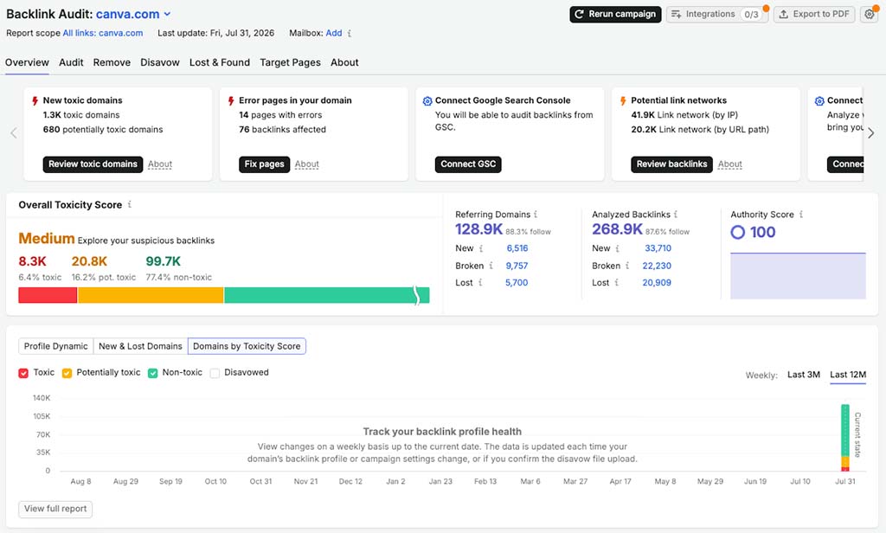Click info icon beside Referring Domains New
The image size is (886, 533).
[x=481, y=248]
